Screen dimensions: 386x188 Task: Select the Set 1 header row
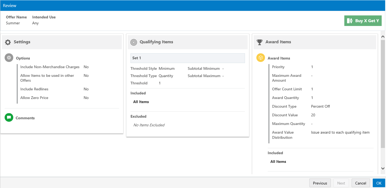click(x=188, y=58)
